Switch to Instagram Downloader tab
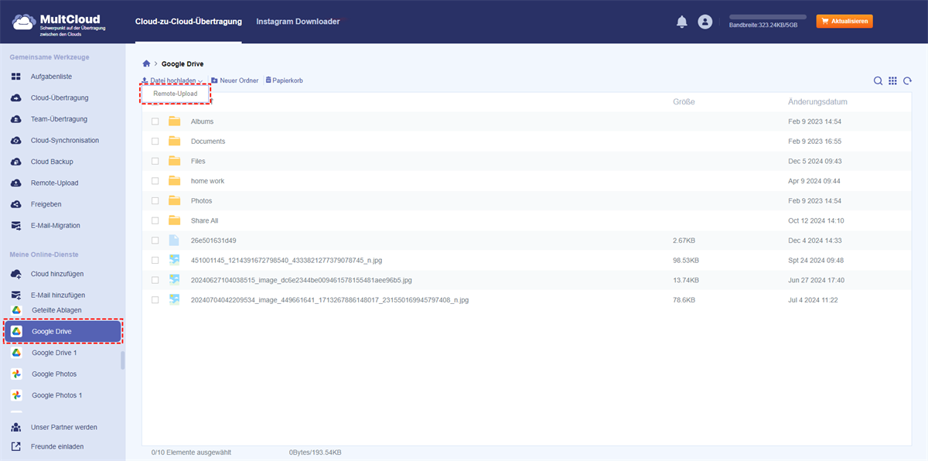The width and height of the screenshot is (928, 461). click(x=298, y=22)
